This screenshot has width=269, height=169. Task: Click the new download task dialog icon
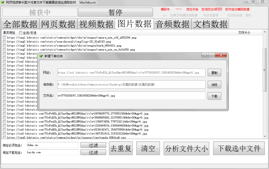coord(41,56)
